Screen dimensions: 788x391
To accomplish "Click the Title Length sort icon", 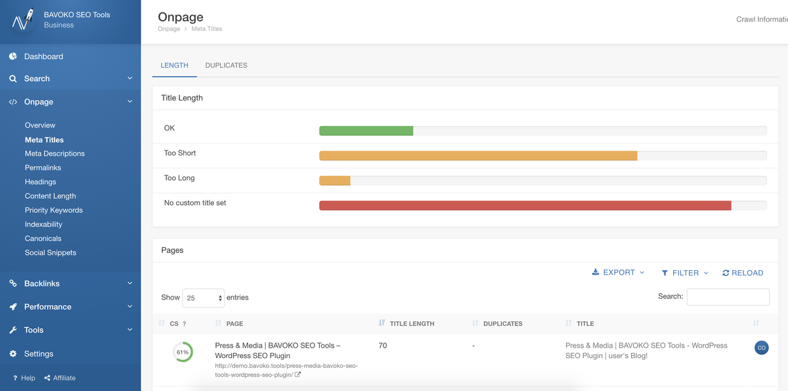I will pyautogui.click(x=382, y=323).
